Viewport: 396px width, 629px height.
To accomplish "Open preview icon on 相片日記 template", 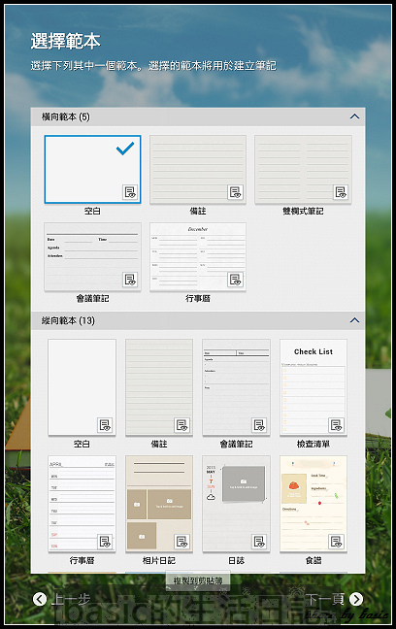I will click(182, 542).
